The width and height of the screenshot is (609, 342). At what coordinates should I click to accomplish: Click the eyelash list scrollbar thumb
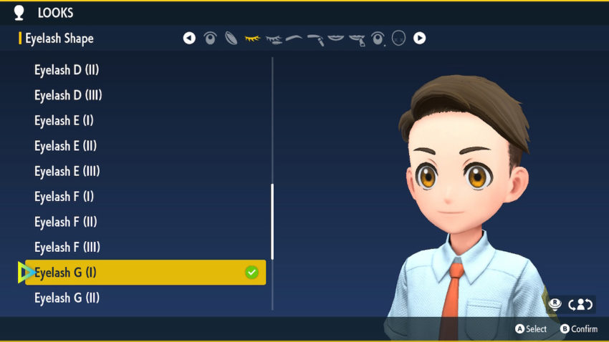click(272, 222)
